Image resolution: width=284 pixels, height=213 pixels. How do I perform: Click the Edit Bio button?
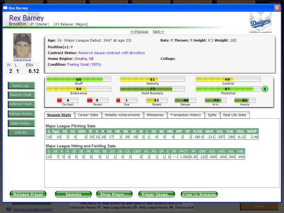[21, 133]
